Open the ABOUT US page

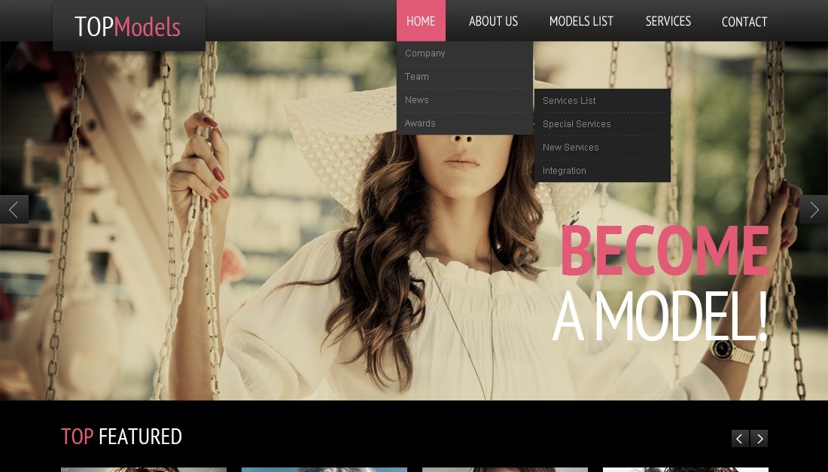[493, 21]
